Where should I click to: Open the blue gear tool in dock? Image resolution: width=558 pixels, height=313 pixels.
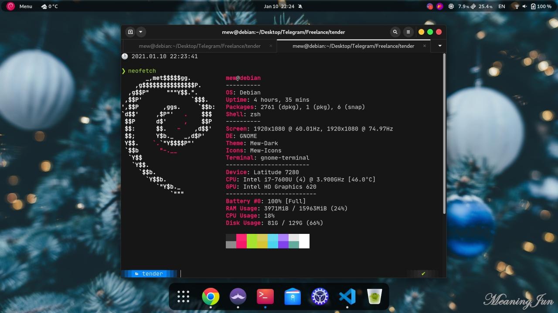click(x=320, y=296)
